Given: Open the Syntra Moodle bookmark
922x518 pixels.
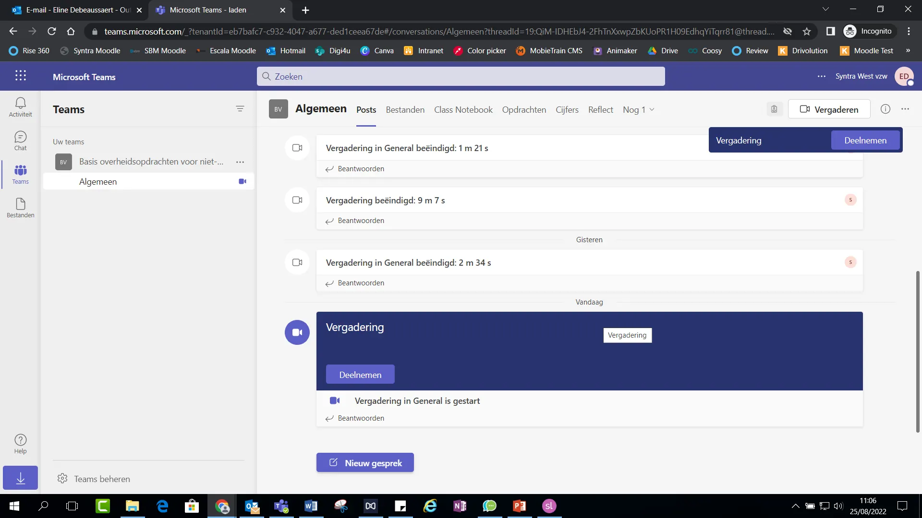Looking at the screenshot, I should point(90,50).
